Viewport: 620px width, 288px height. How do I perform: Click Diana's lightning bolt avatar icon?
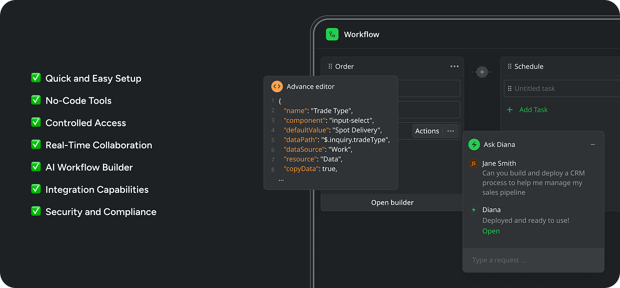pyautogui.click(x=473, y=210)
